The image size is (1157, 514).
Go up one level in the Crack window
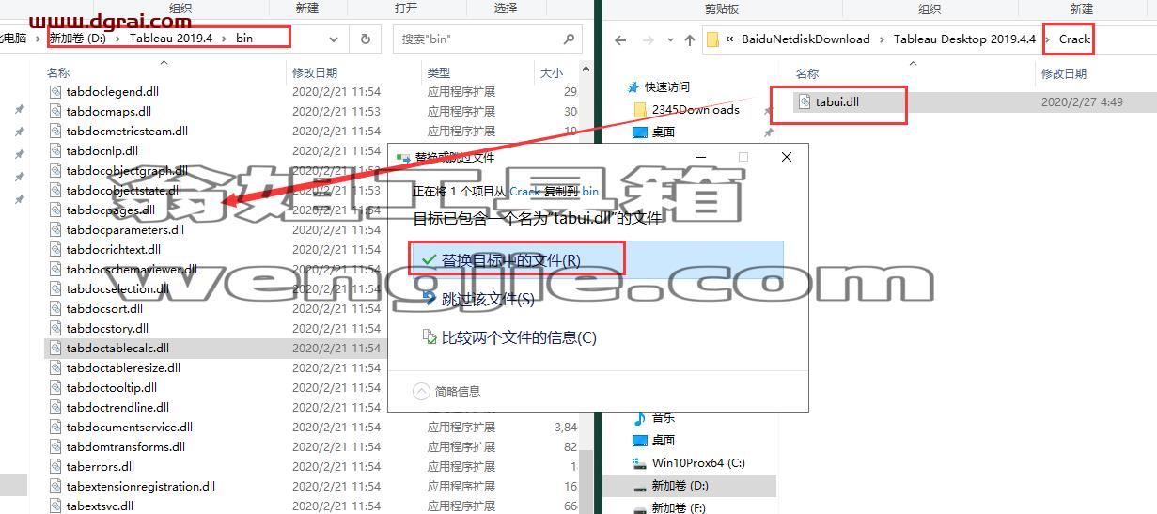691,39
